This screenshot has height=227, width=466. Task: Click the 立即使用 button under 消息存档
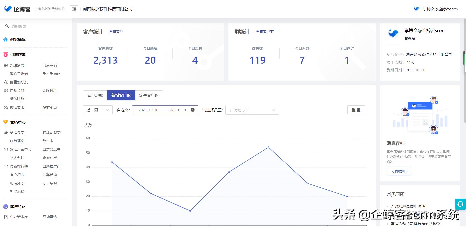pyautogui.click(x=399, y=171)
